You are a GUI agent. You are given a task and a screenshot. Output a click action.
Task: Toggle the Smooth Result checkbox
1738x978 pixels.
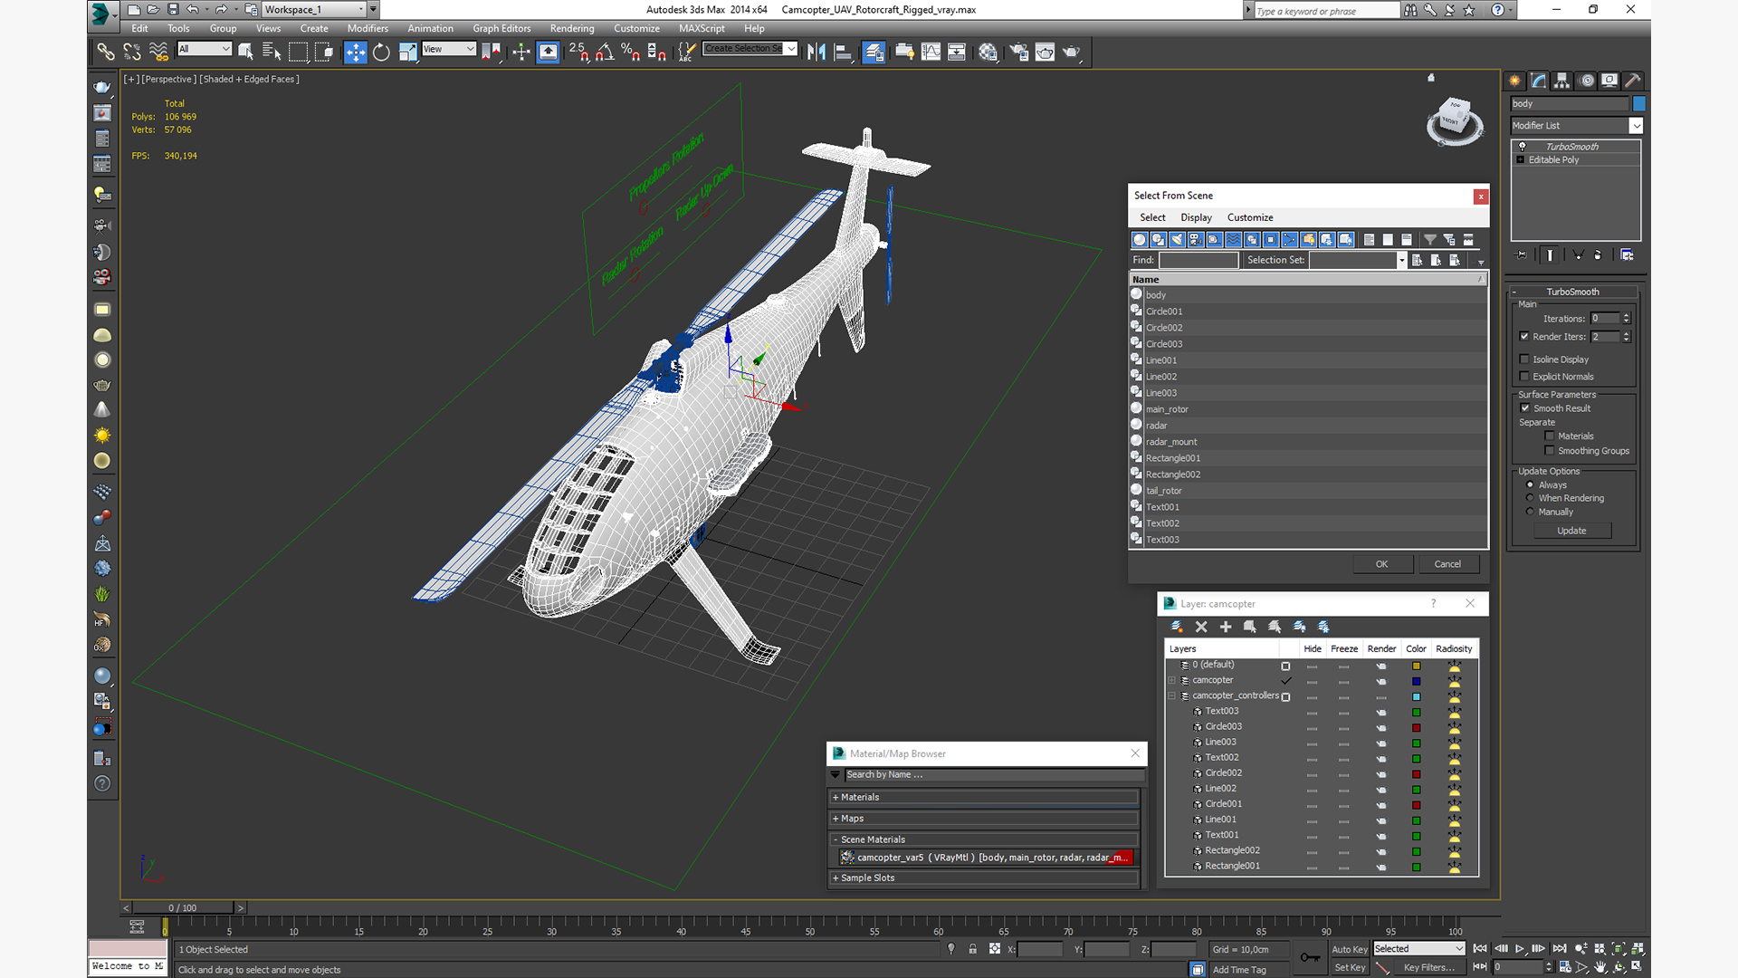tap(1525, 408)
